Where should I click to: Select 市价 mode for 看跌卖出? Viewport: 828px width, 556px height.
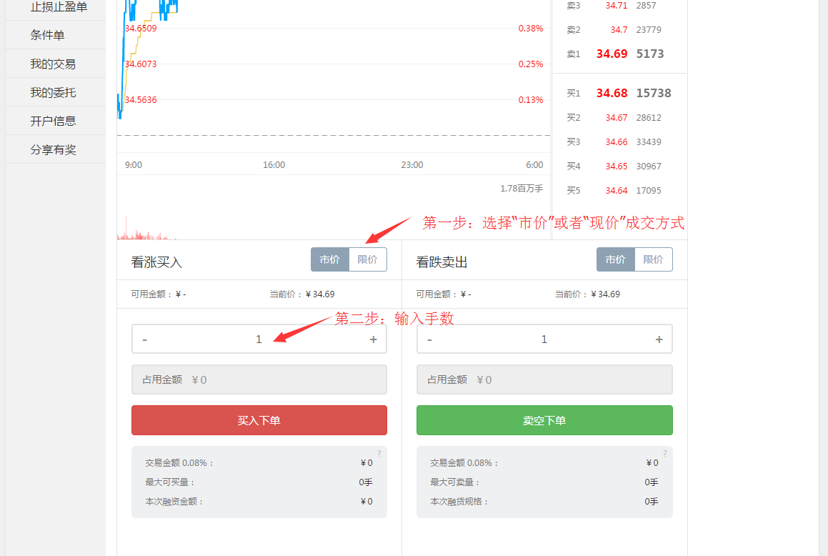click(x=615, y=259)
